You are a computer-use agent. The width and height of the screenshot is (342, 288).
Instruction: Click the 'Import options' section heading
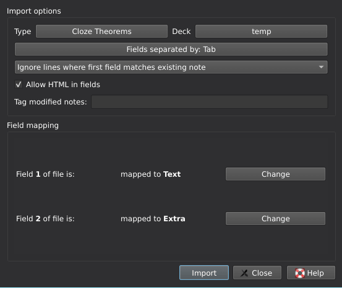(34, 11)
